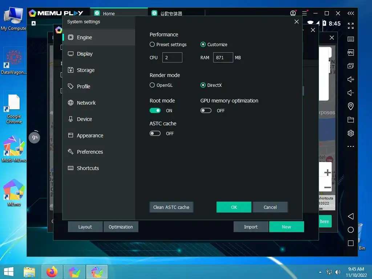The width and height of the screenshot is (372, 279).
Task: Open File Explorer from the taskbar
Action: (x=29, y=272)
